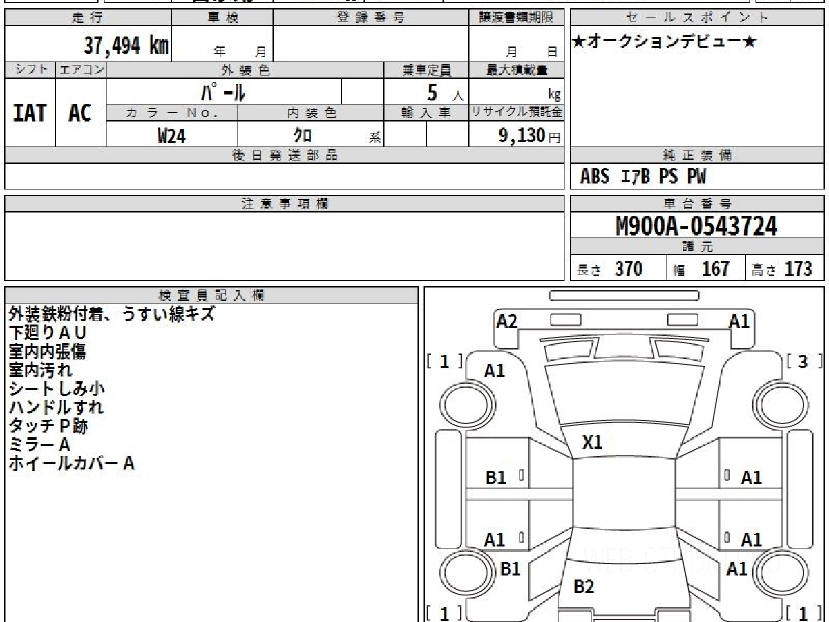Select the 走行 column header
Viewport: 829px width, 622px height.
(x=87, y=18)
